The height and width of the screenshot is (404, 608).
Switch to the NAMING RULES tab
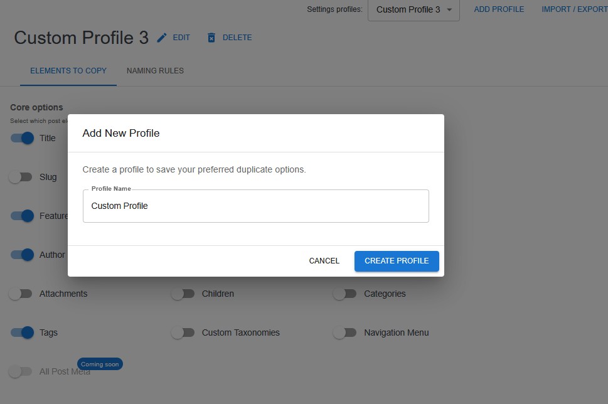(154, 70)
